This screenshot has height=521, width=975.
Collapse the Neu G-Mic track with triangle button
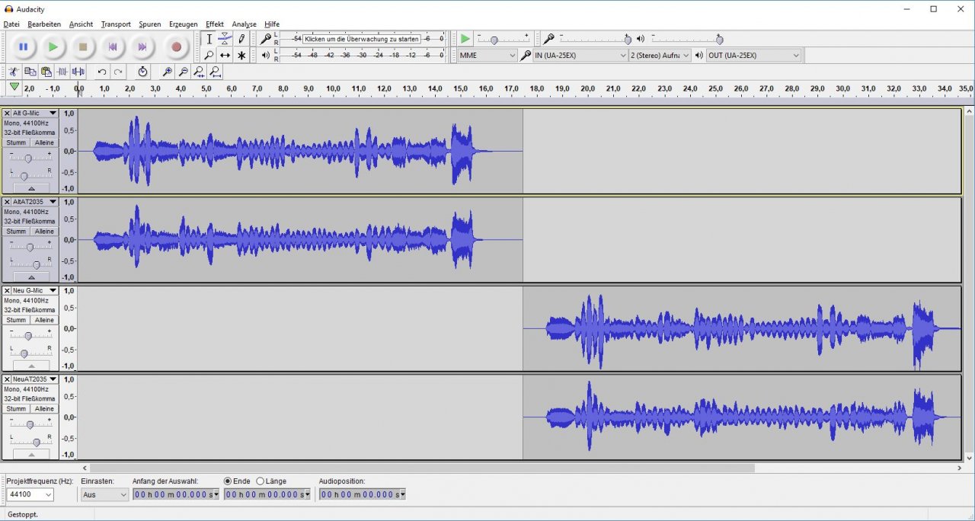31,365
